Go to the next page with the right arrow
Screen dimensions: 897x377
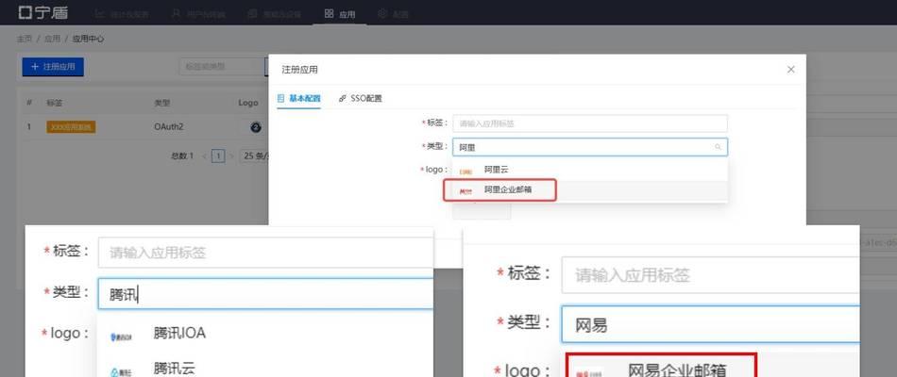pos(231,156)
